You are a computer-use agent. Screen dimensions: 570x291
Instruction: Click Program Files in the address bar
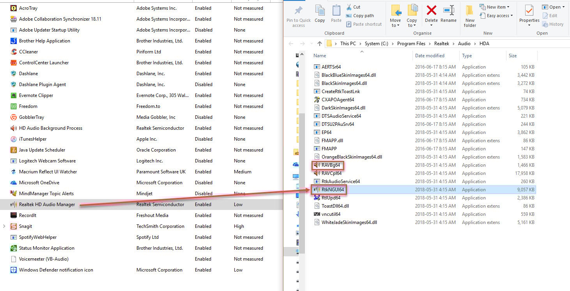pyautogui.click(x=411, y=44)
